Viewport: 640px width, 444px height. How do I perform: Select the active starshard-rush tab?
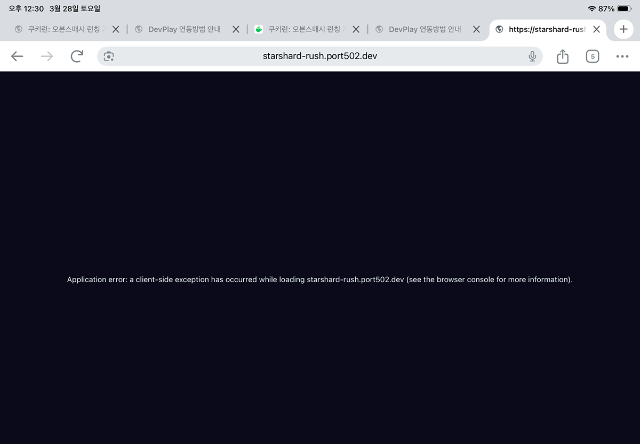[x=544, y=29]
